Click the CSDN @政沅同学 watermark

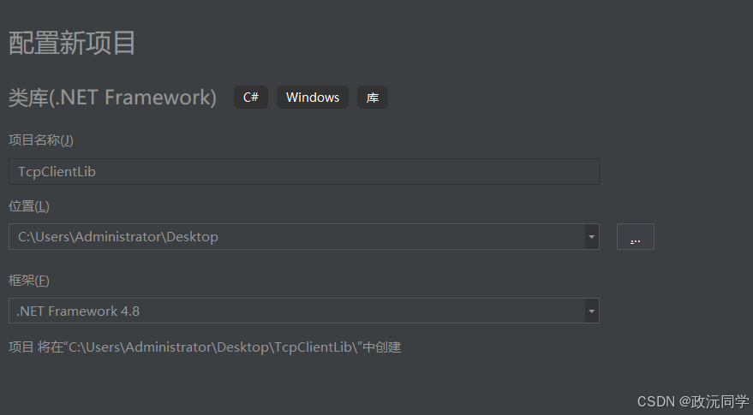pos(693,401)
